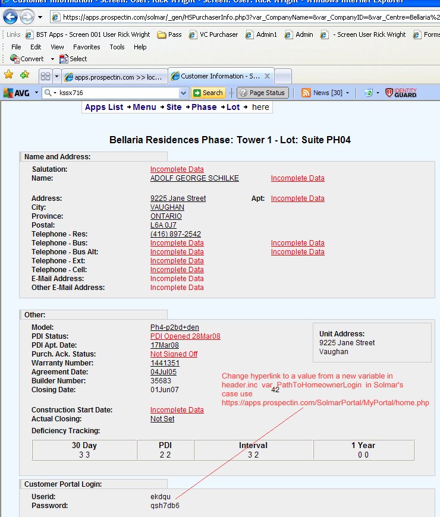
Task: Click the AVG toolbar logo
Action: pyautogui.click(x=17, y=93)
